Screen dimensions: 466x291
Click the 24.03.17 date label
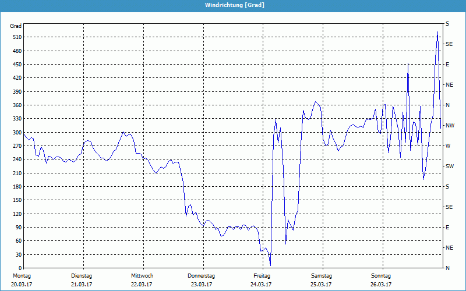click(x=261, y=285)
